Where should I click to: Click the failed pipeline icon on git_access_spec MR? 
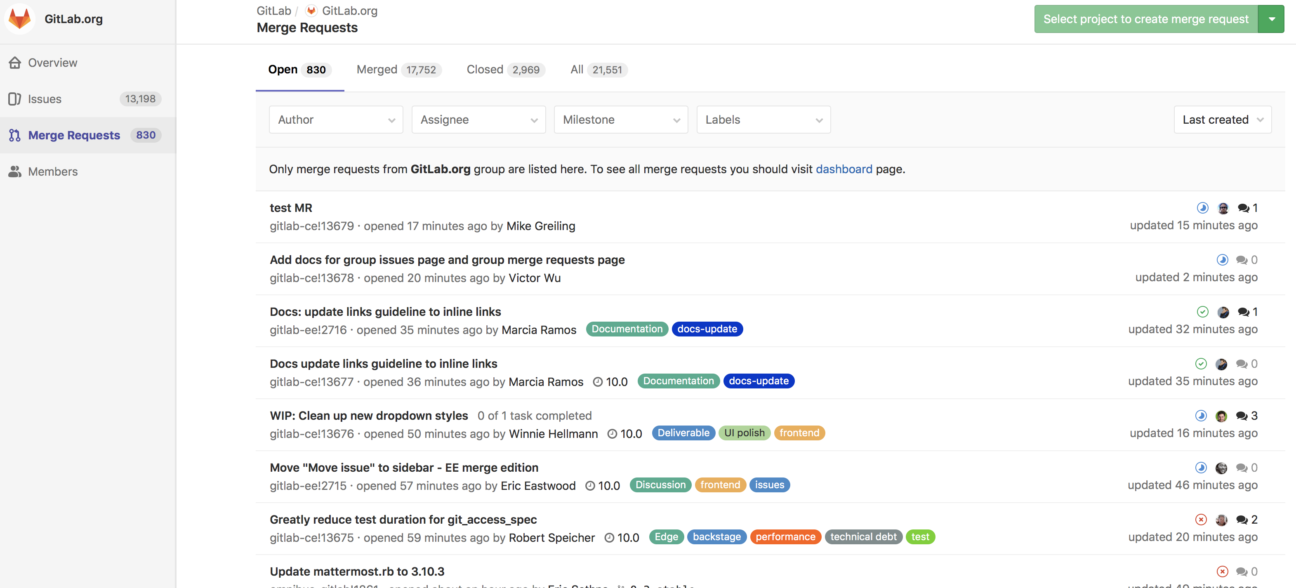click(x=1201, y=520)
